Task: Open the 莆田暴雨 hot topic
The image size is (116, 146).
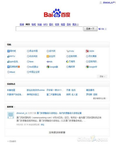Action: point(90,90)
